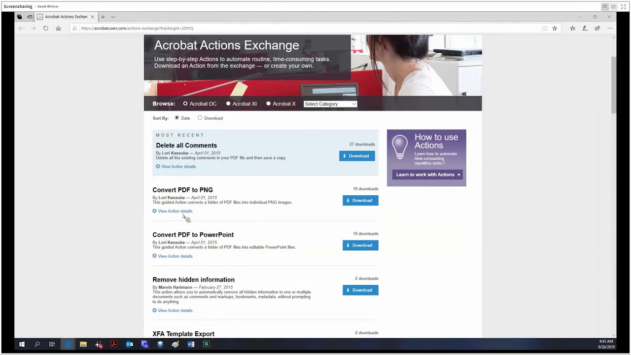This screenshot has height=355, width=631.
Task: Click the How to use Actions banner
Action: coord(426,158)
